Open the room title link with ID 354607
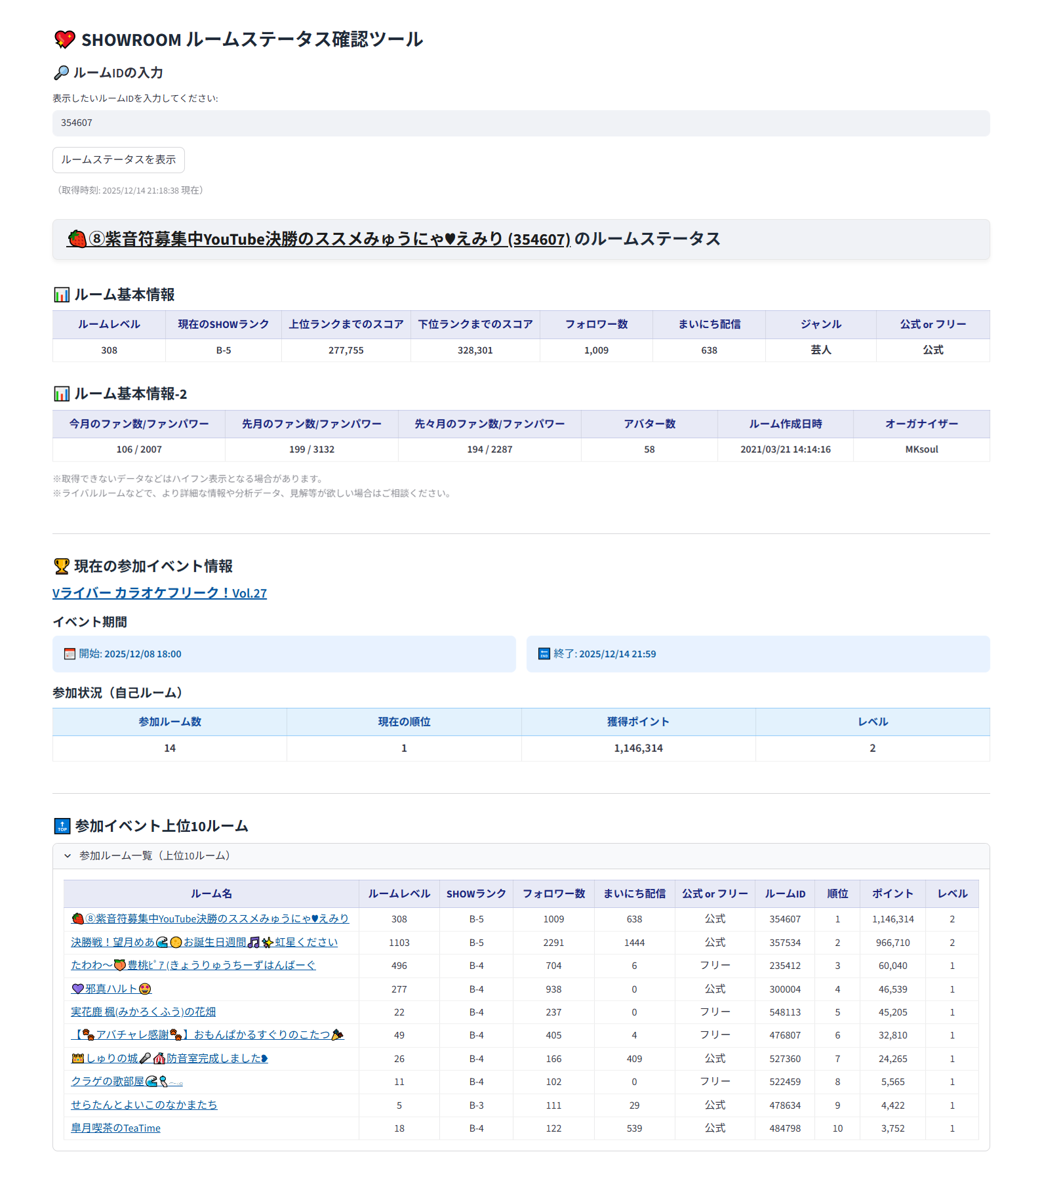 319,239
